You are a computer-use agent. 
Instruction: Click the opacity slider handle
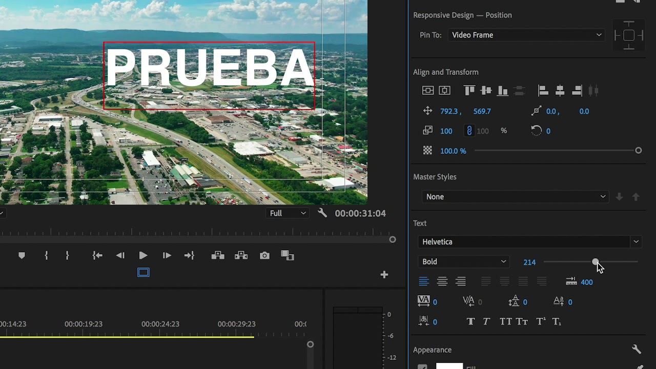638,151
